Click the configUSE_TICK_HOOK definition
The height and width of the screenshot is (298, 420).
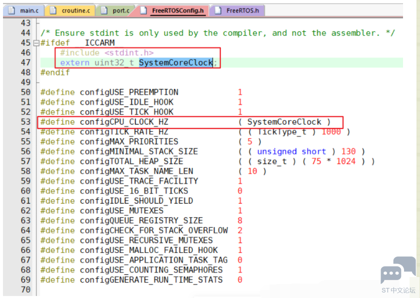tap(126, 112)
